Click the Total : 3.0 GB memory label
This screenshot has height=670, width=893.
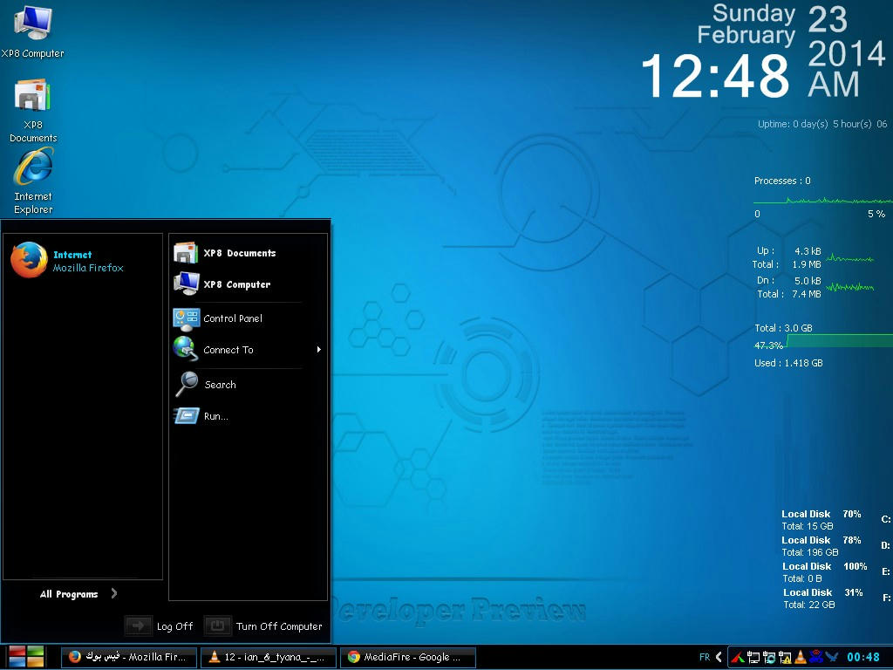pos(783,328)
